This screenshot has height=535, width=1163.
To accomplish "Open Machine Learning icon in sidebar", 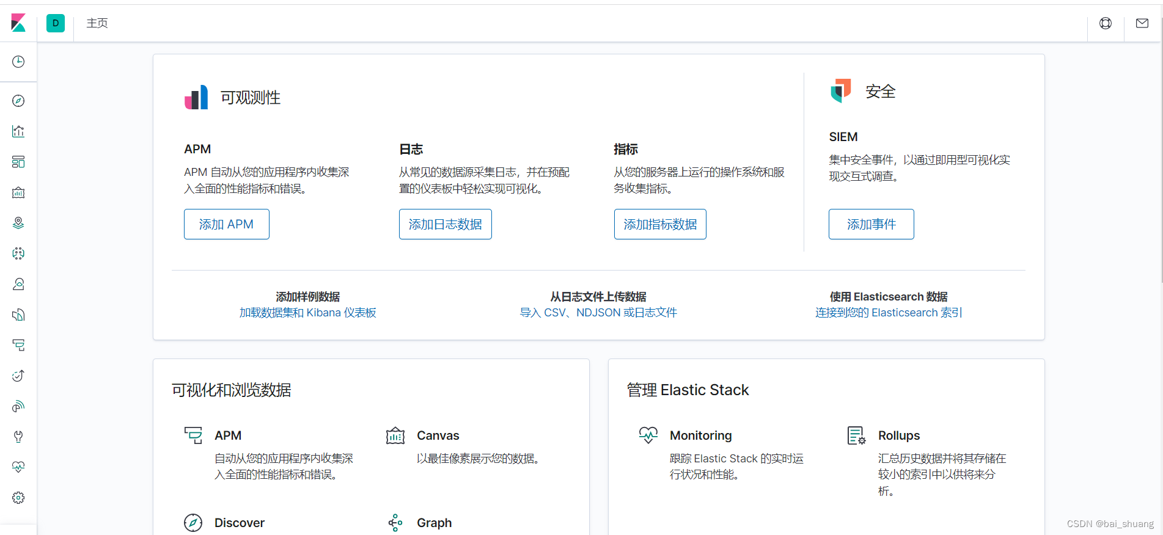I will point(18,253).
